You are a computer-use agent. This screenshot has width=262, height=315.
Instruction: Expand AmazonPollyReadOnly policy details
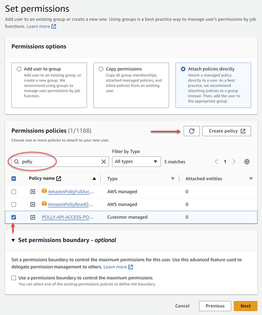(33, 204)
